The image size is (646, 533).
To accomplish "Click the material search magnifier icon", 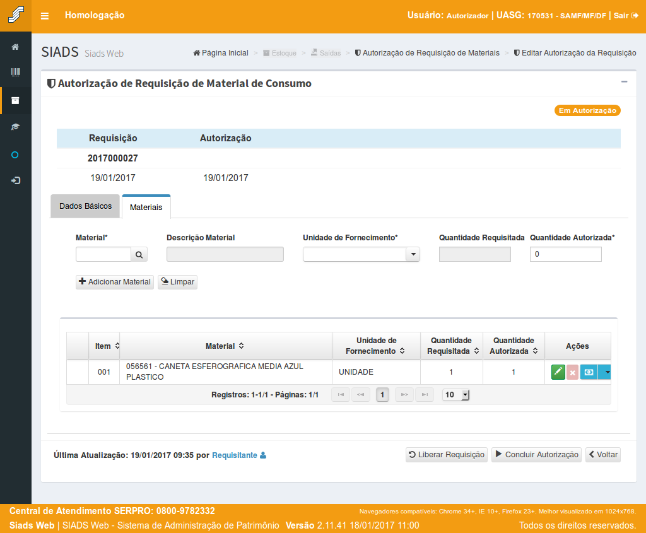I will (139, 255).
